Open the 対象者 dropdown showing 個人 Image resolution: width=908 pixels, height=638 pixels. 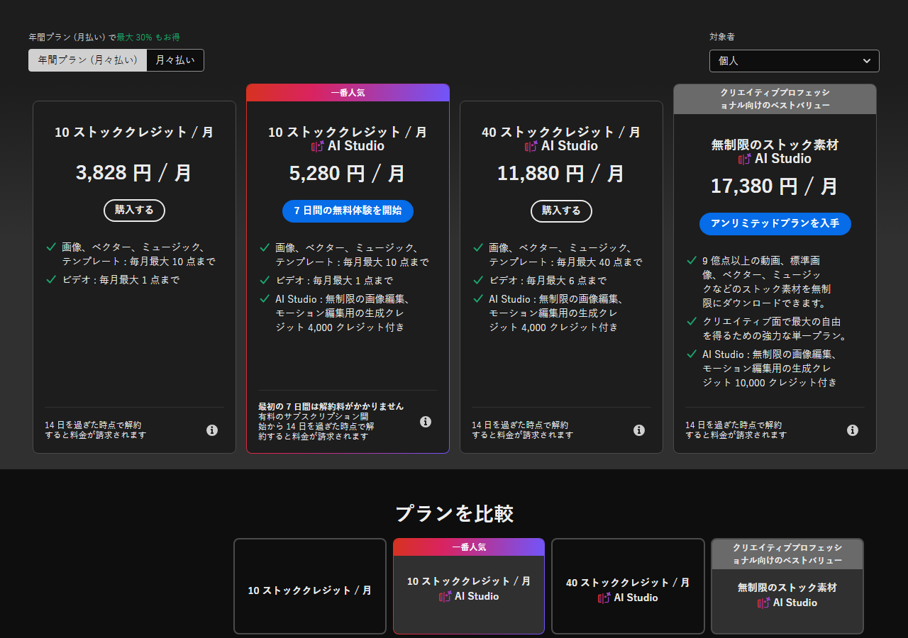point(794,61)
